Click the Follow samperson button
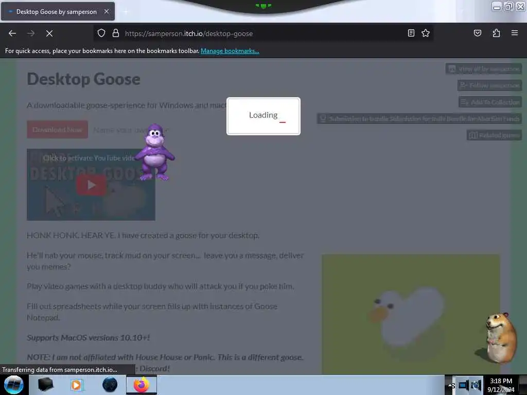This screenshot has height=395, width=527. click(489, 85)
